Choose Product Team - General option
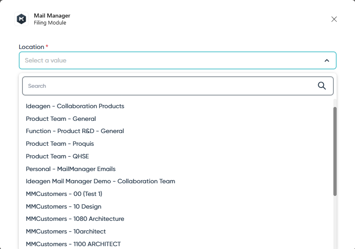The height and width of the screenshot is (249, 355). 61,119
